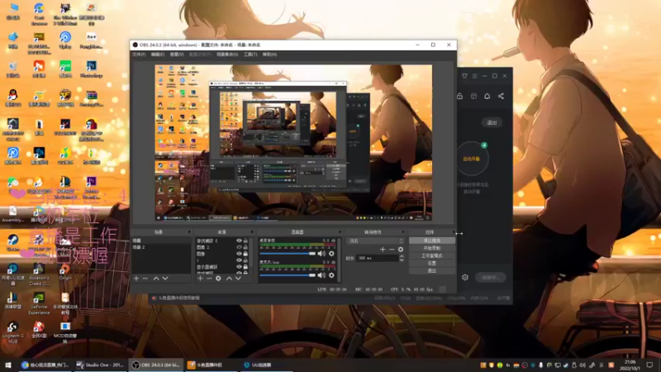661x372 pixels.
Task: Click the 工作室模式 button
Action: click(x=431, y=255)
